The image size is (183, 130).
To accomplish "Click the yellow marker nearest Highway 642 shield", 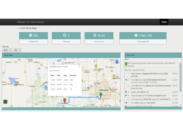I will 99,70.
